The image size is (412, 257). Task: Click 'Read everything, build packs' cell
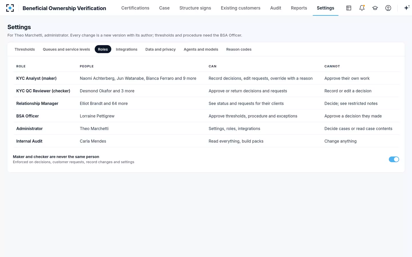click(236, 141)
